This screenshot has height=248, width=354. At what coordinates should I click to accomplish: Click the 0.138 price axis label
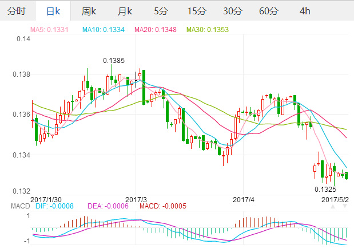click(x=21, y=74)
